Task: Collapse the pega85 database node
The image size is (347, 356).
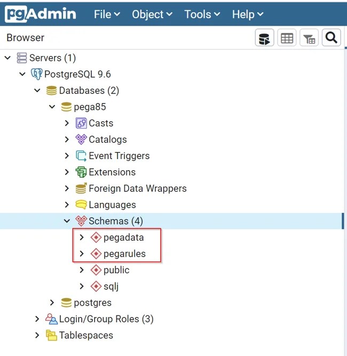Action: 52,107
